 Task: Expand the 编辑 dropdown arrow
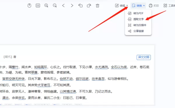pos(127,6)
